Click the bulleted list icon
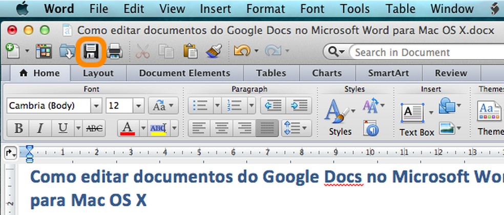This screenshot has height=215, width=504. tap(201, 106)
